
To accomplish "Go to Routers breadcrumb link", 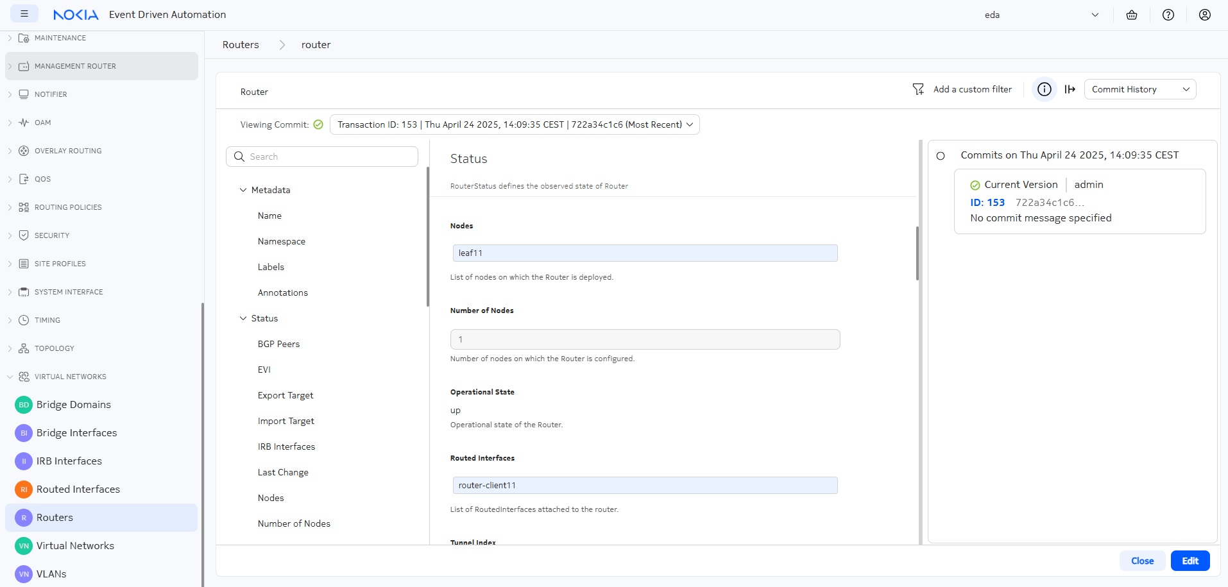I will 241,45.
